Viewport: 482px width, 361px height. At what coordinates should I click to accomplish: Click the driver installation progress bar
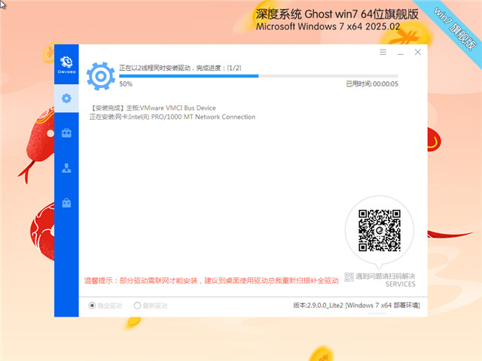[x=258, y=76]
